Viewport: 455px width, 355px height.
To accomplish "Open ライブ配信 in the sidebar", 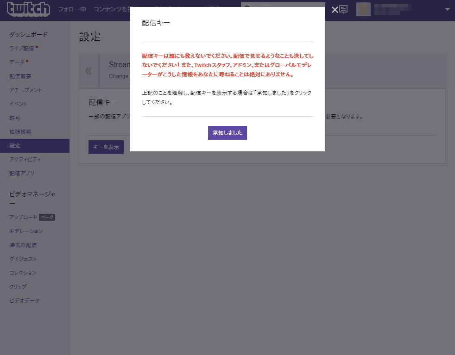I will (22, 49).
